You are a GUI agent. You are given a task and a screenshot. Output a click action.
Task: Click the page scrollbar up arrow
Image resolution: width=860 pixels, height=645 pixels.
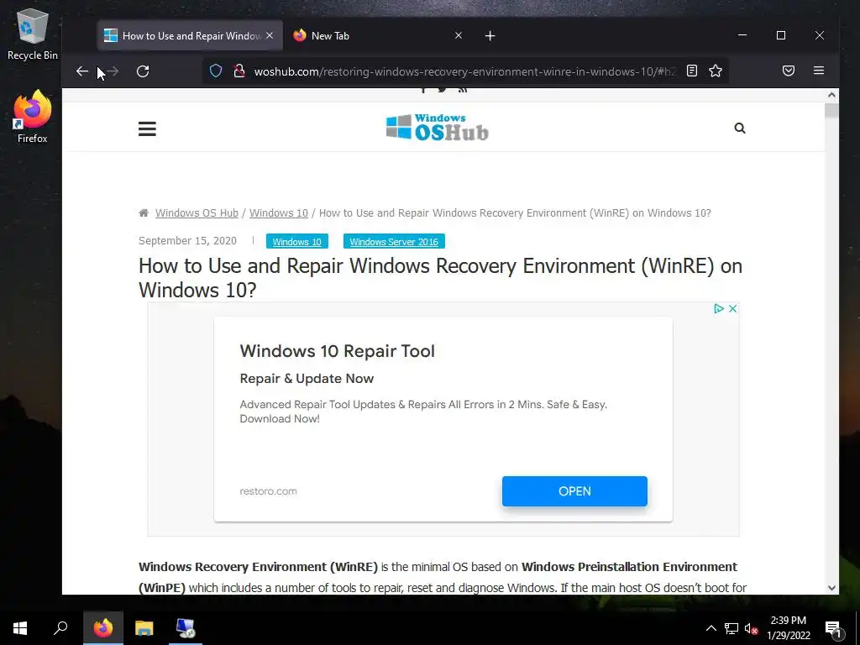coord(831,95)
